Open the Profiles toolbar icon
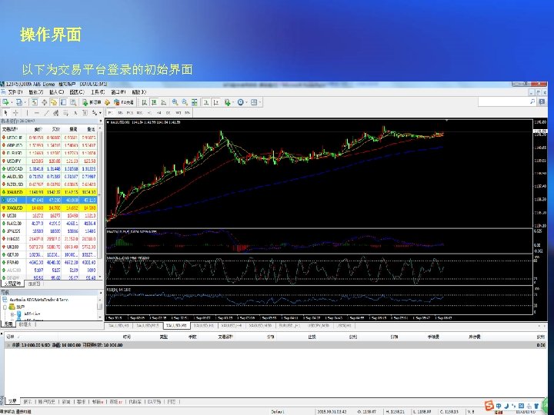The width and height of the screenshot is (554, 415). (x=18, y=102)
